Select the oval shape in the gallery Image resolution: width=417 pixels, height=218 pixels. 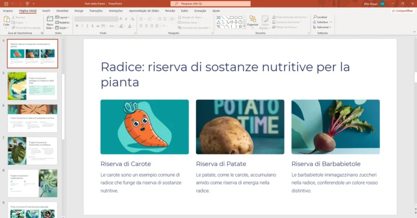click(236, 17)
